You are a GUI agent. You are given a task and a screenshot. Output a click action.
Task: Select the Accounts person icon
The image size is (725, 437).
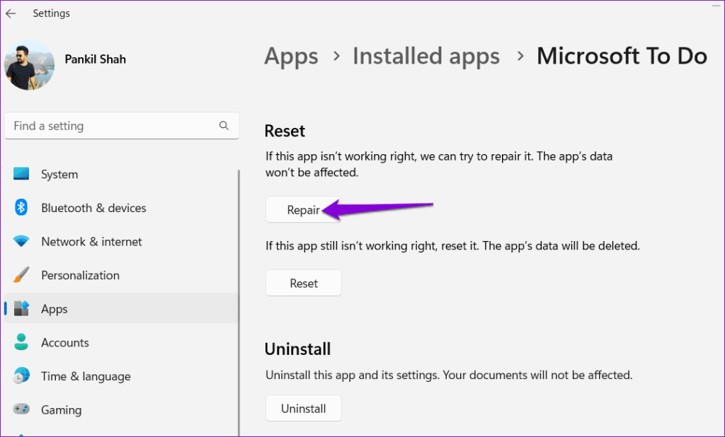point(21,342)
